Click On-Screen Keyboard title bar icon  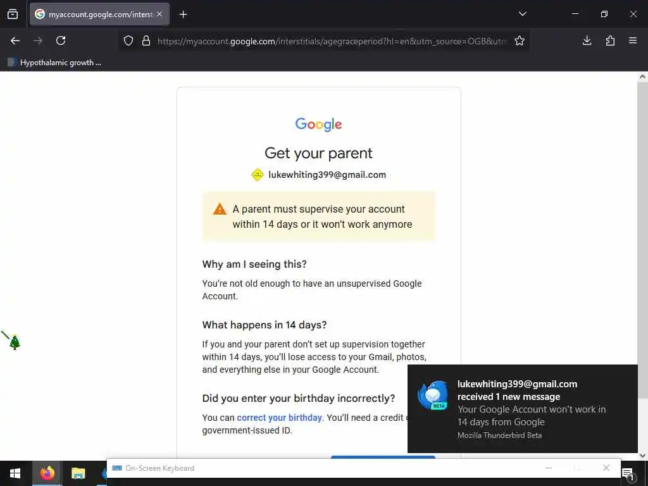[117, 468]
